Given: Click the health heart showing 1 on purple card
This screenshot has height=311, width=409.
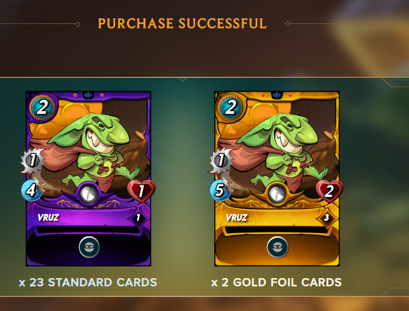Looking at the screenshot, I should pyautogui.click(x=141, y=191).
